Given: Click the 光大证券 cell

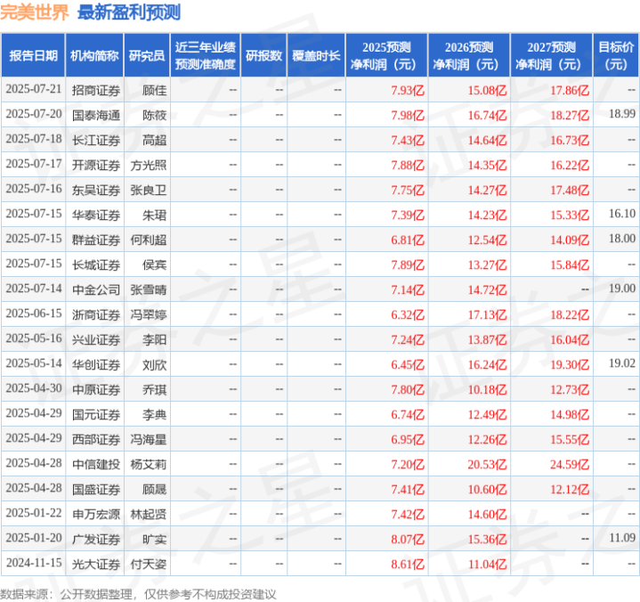Looking at the screenshot, I should tap(96, 563).
